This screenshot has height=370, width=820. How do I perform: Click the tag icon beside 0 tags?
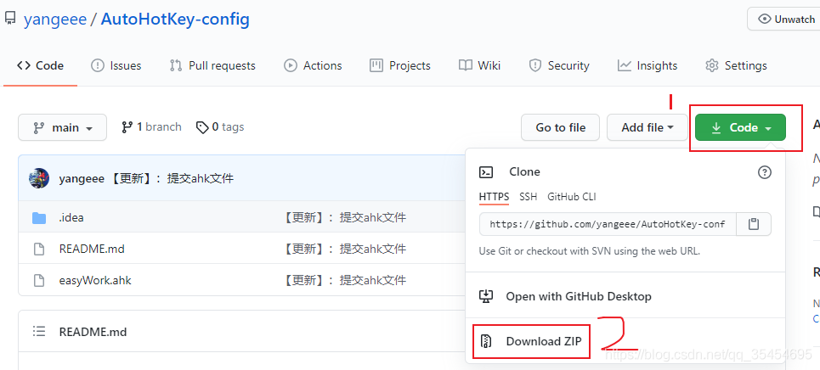tap(202, 127)
